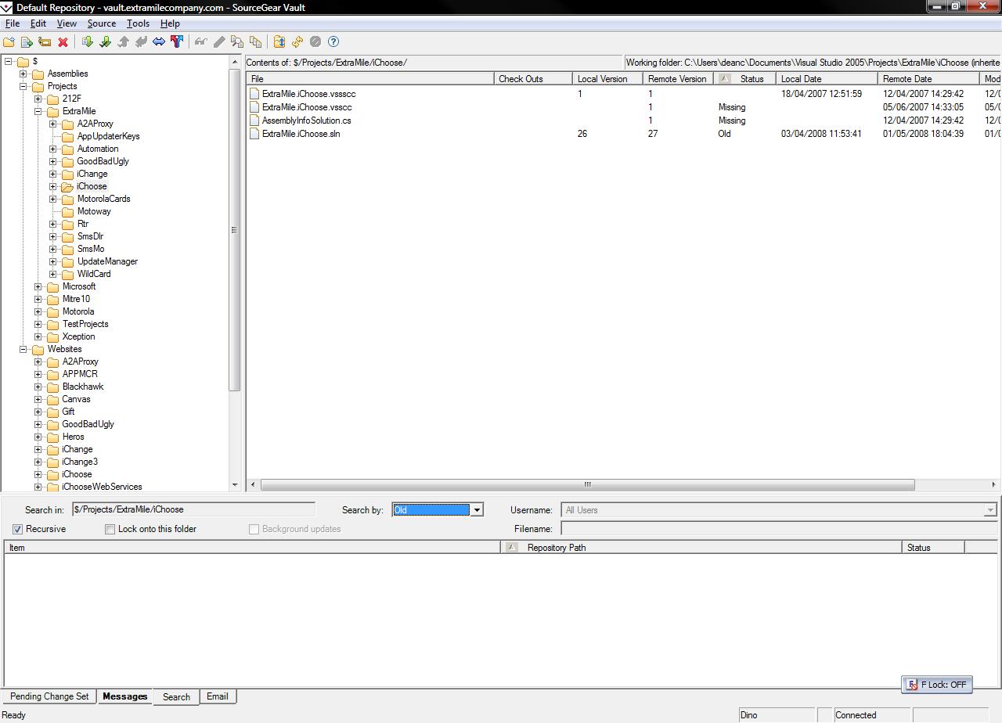Click the red and blue Branch/Merge icon

177,41
